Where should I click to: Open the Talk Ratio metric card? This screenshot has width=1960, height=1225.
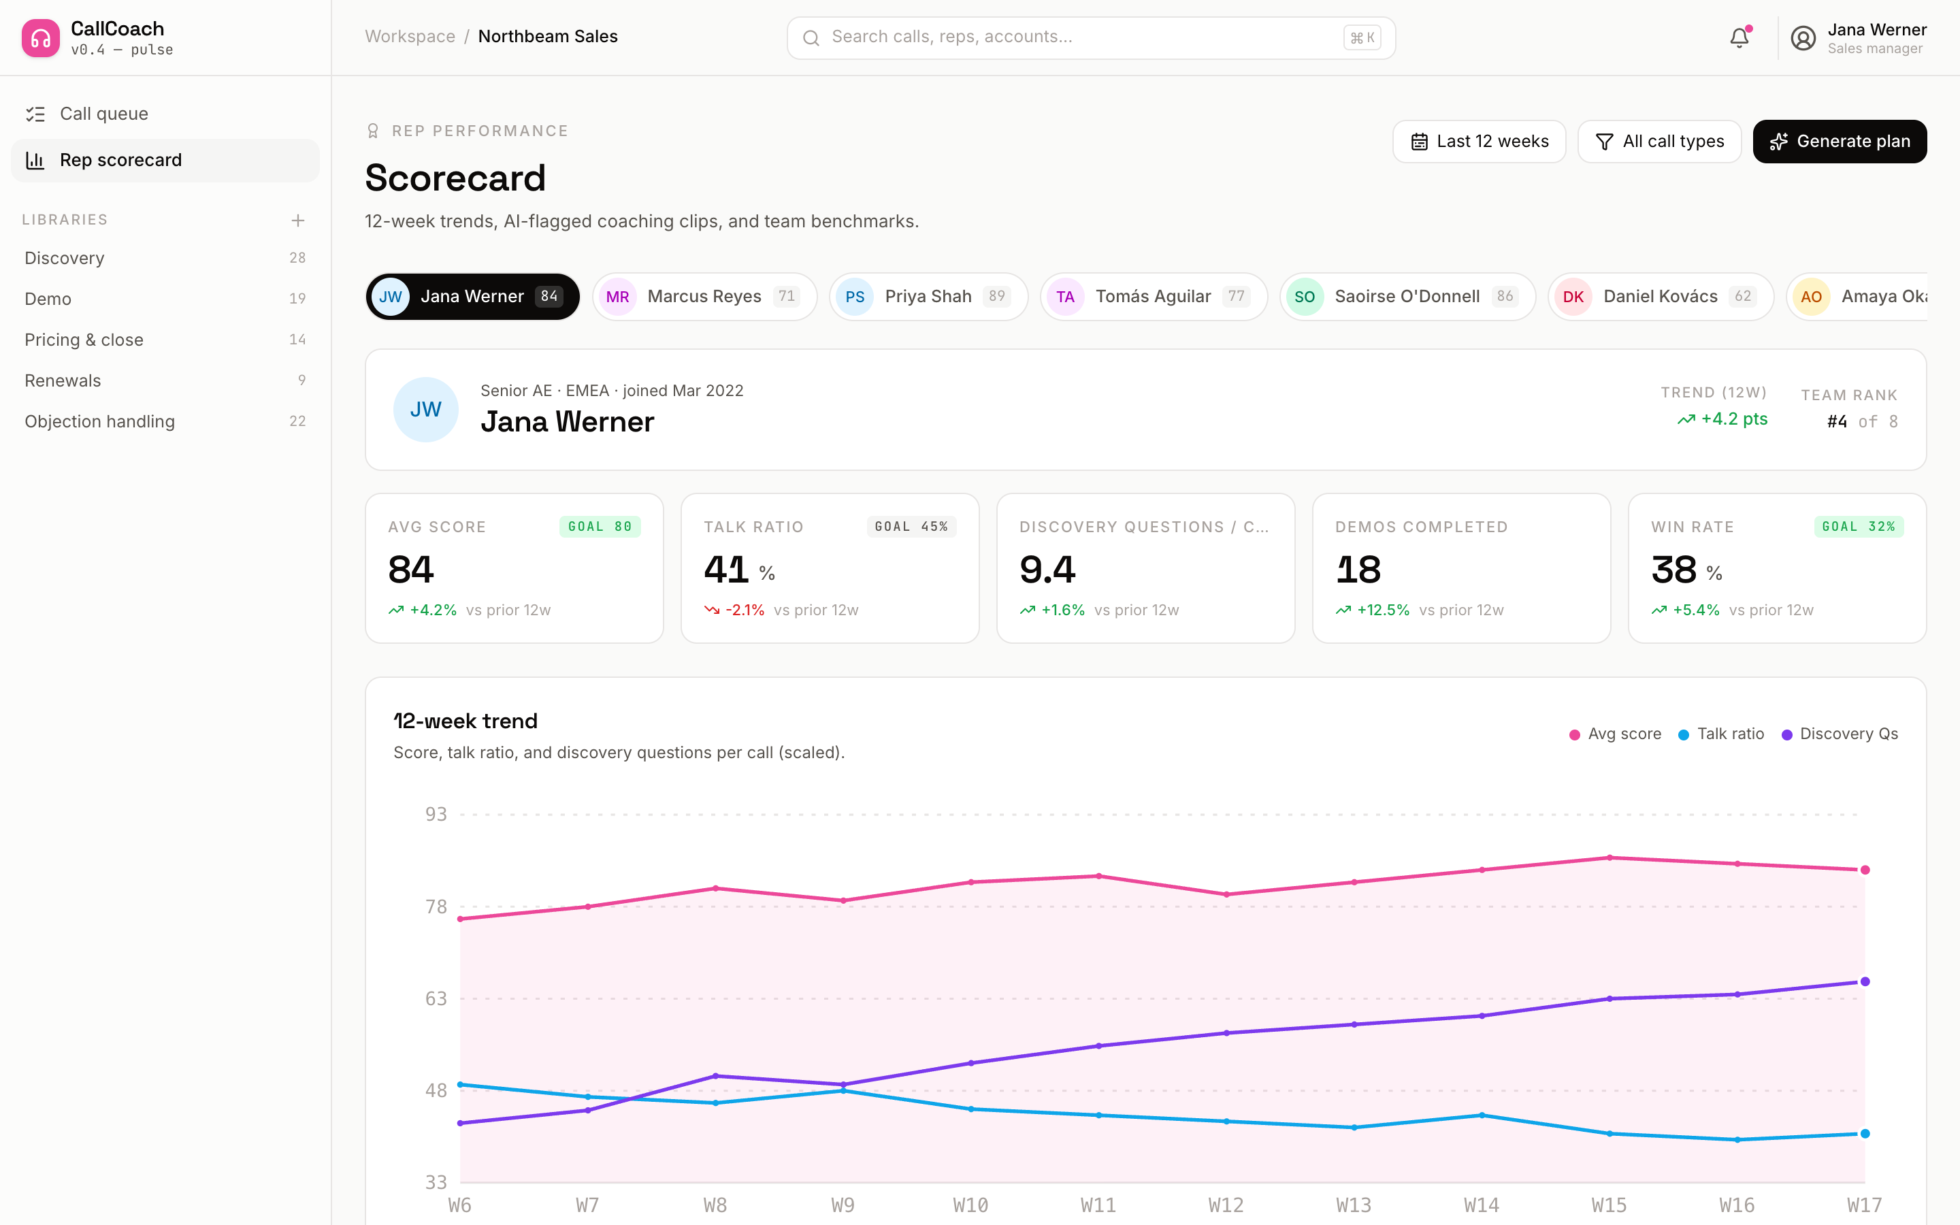(830, 569)
